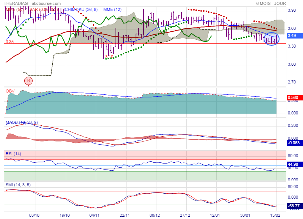Screen dimensions: 303x219
Task: Click the blue circle highlighting recent candles
Action: click(271, 39)
